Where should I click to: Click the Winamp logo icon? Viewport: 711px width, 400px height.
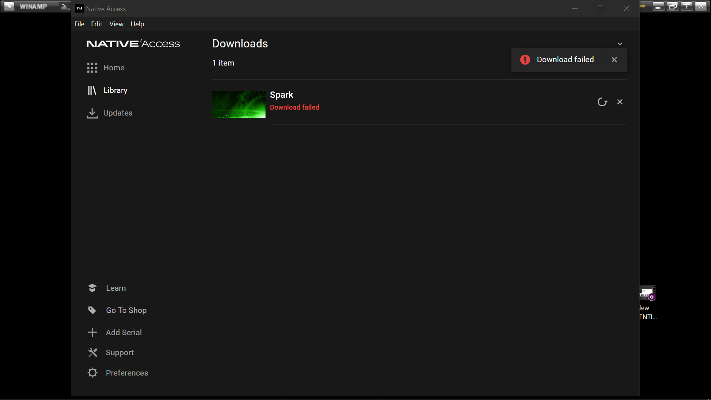click(9, 6)
